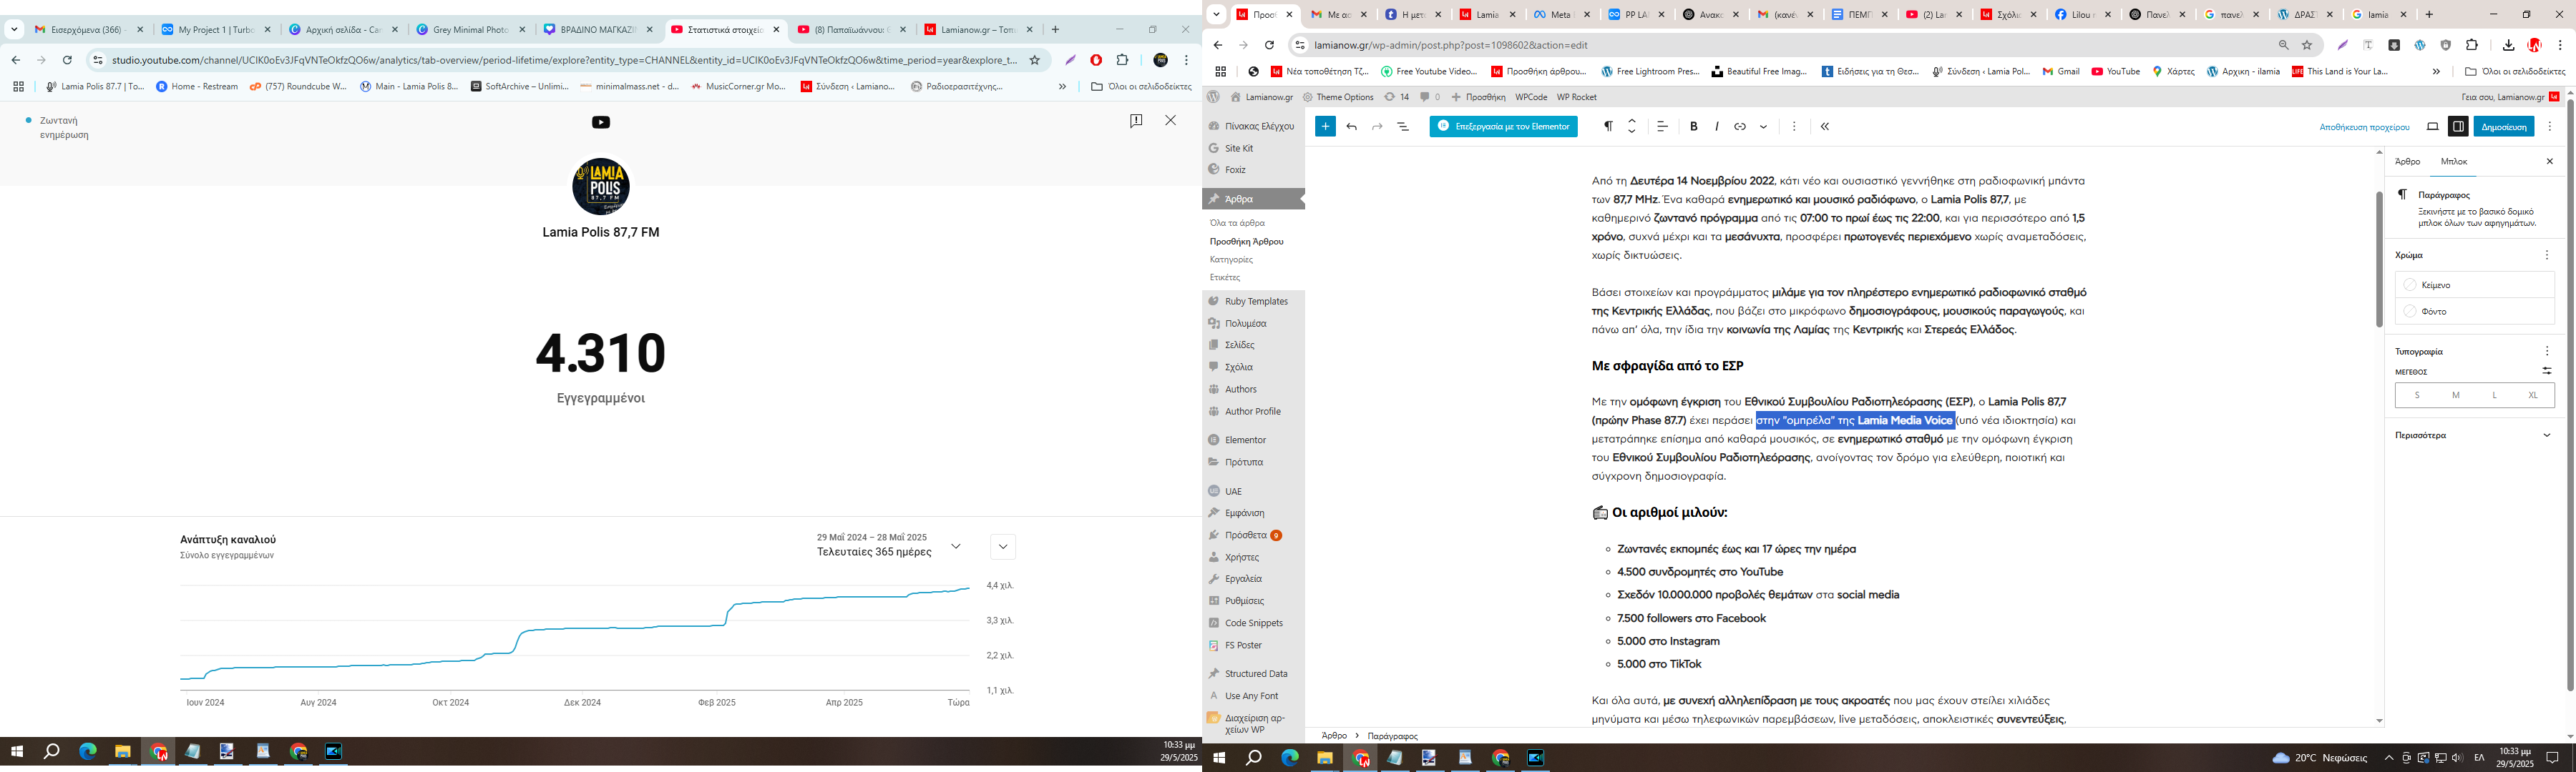Undo the last editor change
Image resolution: width=2576 pixels, height=772 pixels.
click(1352, 127)
